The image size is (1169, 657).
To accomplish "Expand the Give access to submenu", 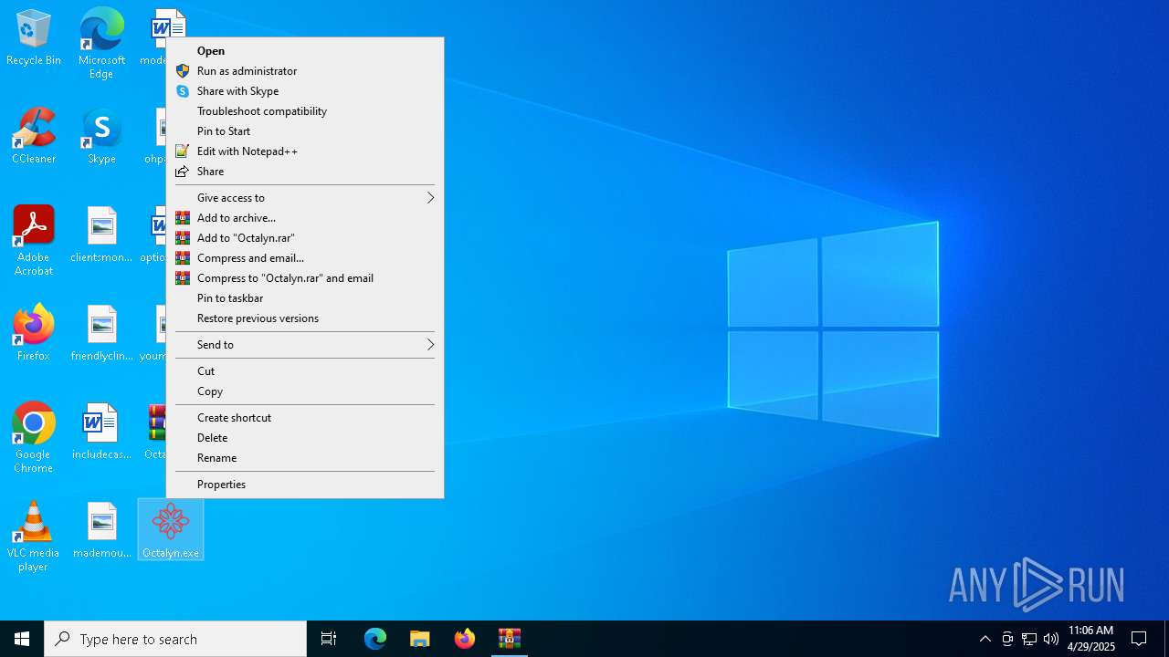I will point(305,198).
